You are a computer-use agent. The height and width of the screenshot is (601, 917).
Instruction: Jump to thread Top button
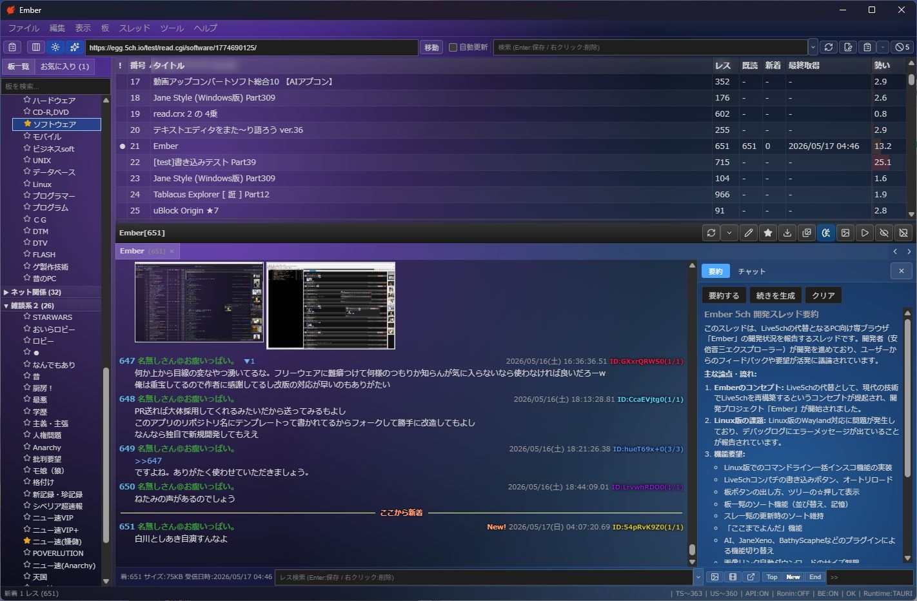tap(772, 577)
